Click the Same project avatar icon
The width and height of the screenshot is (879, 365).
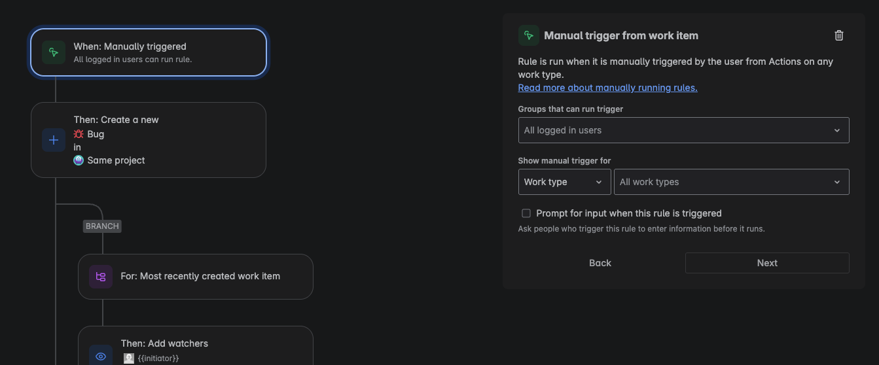(x=79, y=160)
